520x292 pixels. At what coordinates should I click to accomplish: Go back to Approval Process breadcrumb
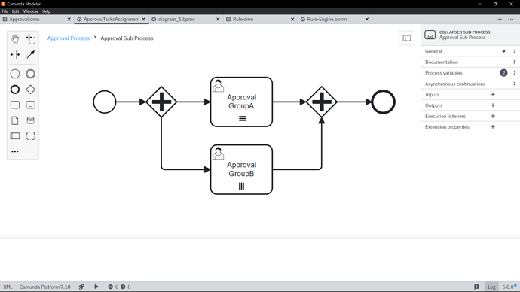(x=69, y=38)
